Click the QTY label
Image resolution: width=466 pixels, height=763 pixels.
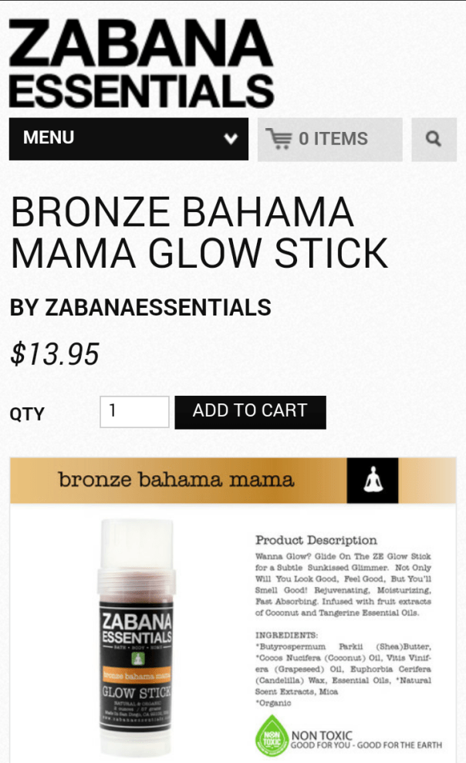pyautogui.click(x=27, y=414)
